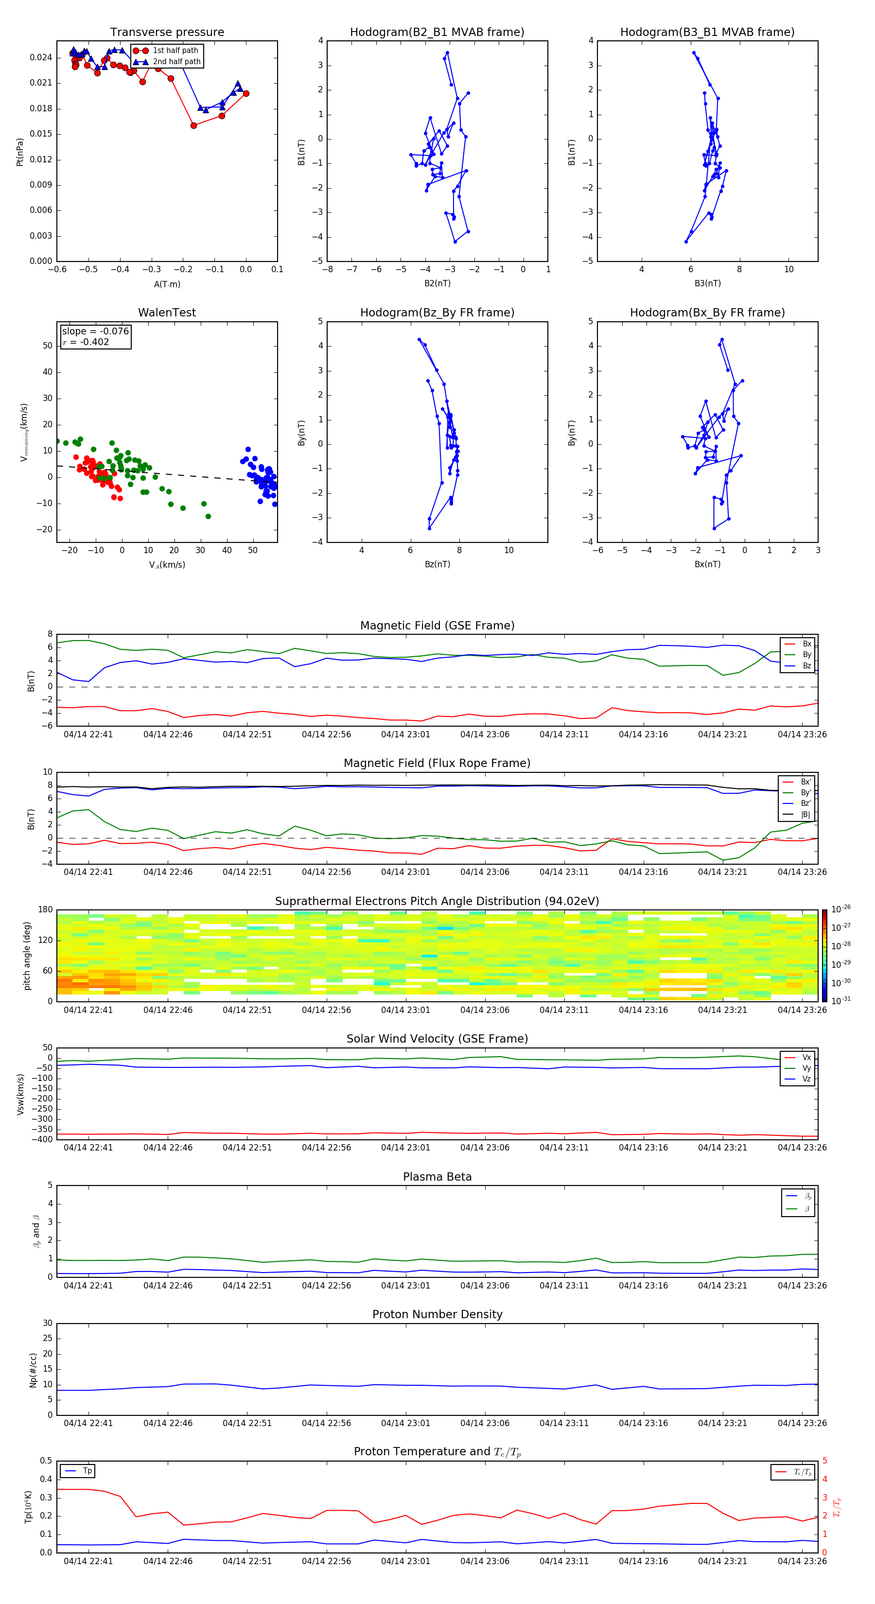Click the "Bz(nT)" x-axis label
This screenshot has height=1604, width=875.
tap(437, 564)
